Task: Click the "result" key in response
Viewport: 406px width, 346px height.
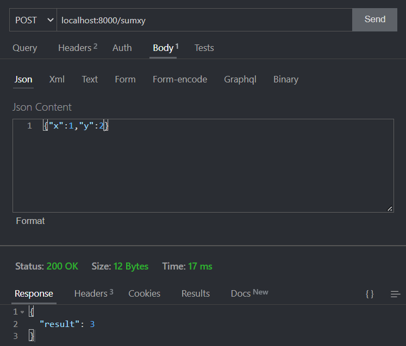Action: (60, 324)
